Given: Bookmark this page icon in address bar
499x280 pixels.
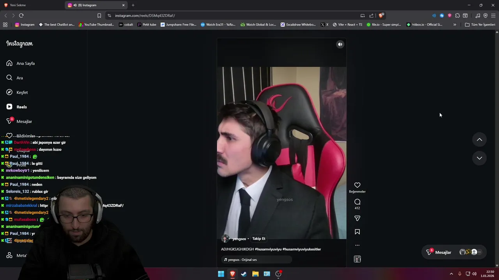Looking at the screenshot, I should pos(99,16).
